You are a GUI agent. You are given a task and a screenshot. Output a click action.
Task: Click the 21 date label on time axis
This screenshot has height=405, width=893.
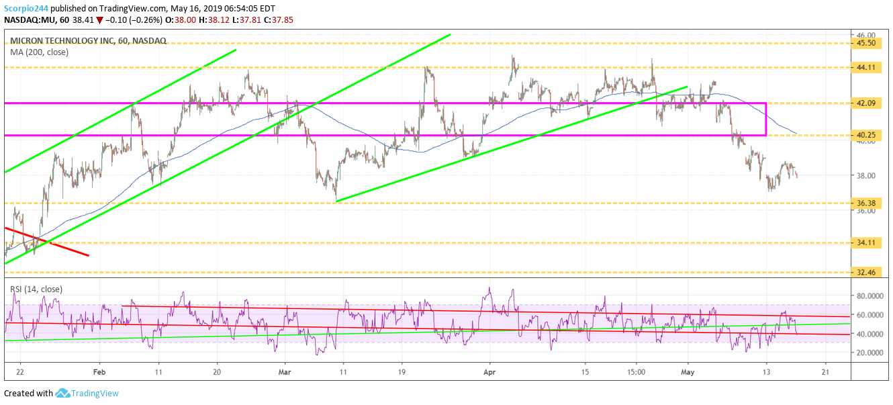pos(825,371)
